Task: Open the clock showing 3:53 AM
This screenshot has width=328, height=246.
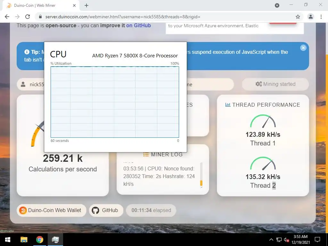Action: 300,240
